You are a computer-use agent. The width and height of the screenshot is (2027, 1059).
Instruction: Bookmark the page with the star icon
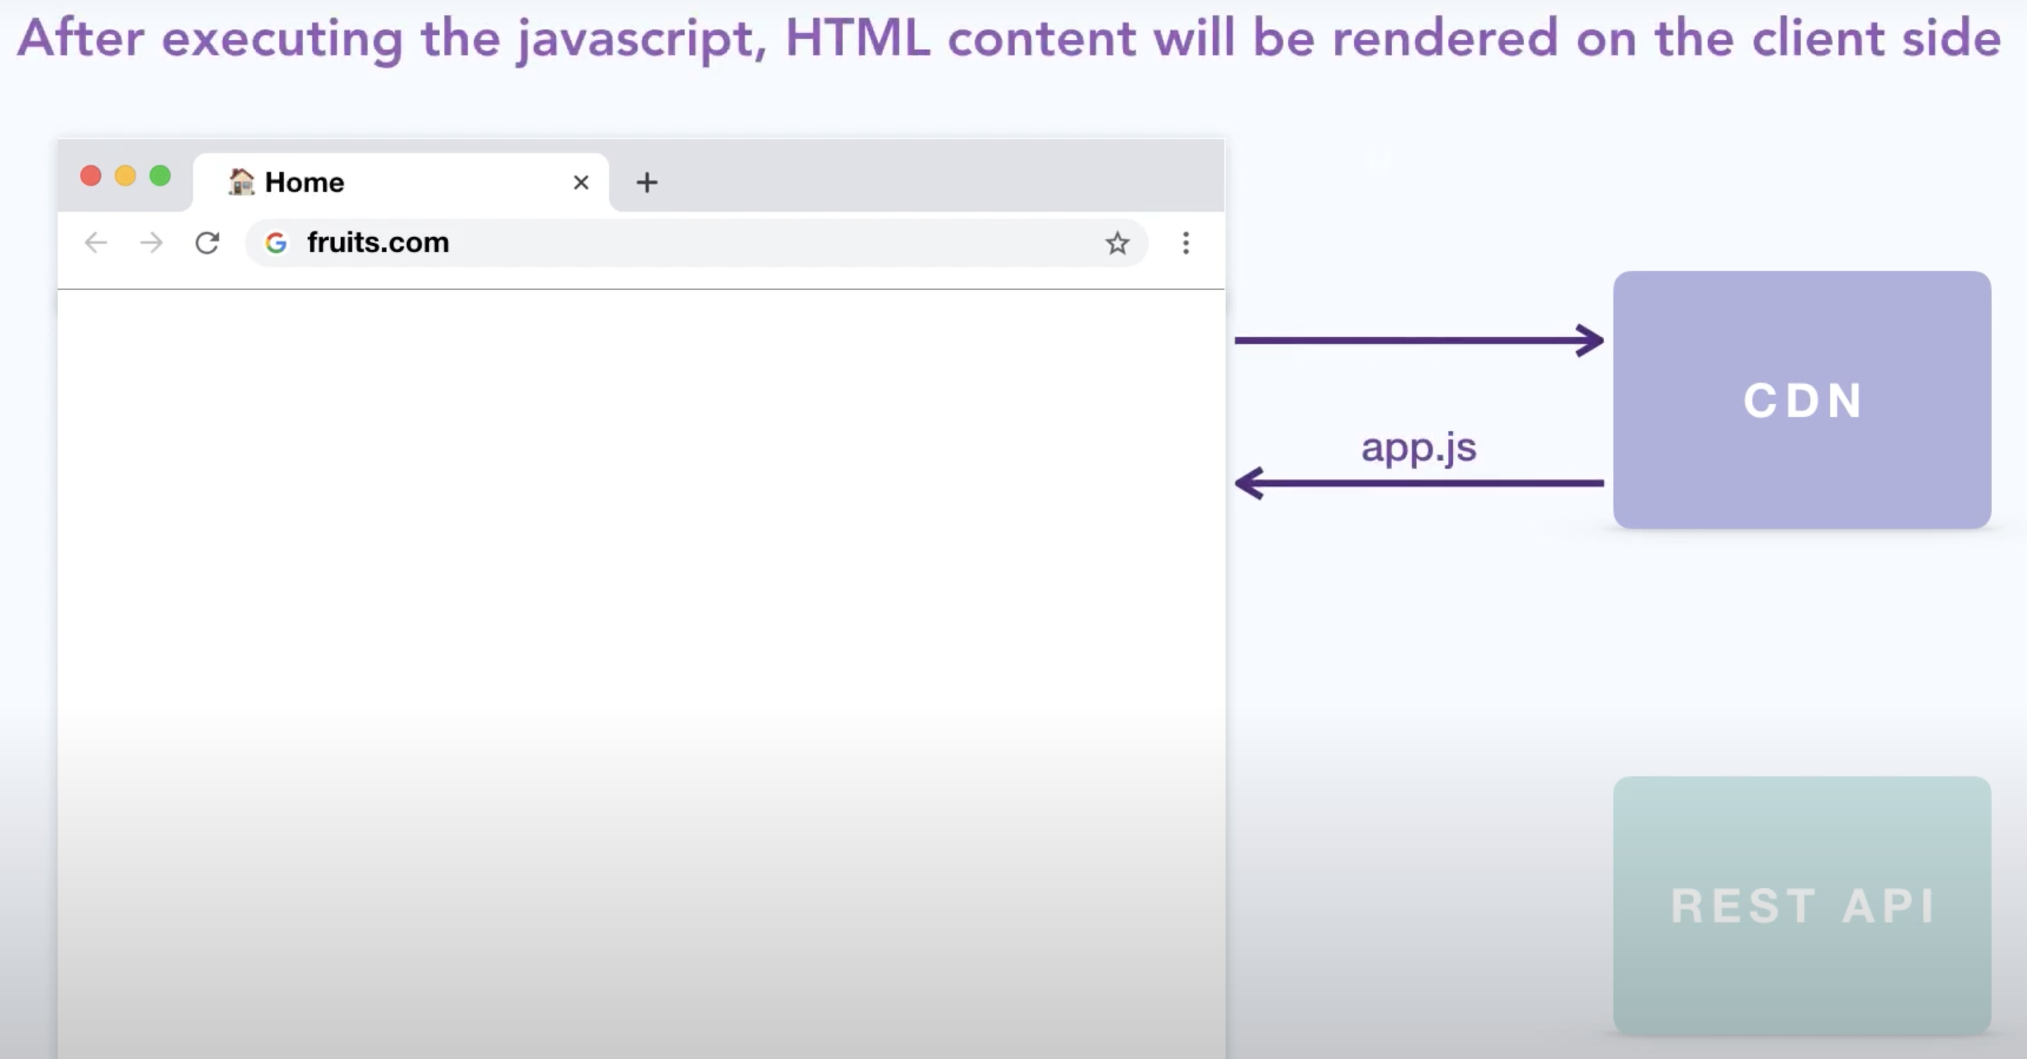1117,243
